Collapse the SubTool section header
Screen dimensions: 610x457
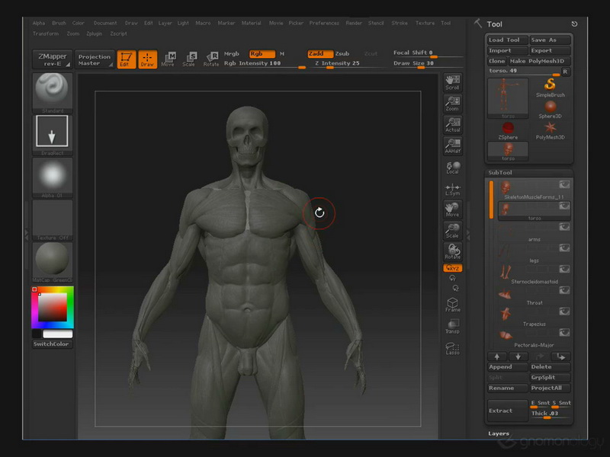tap(500, 173)
